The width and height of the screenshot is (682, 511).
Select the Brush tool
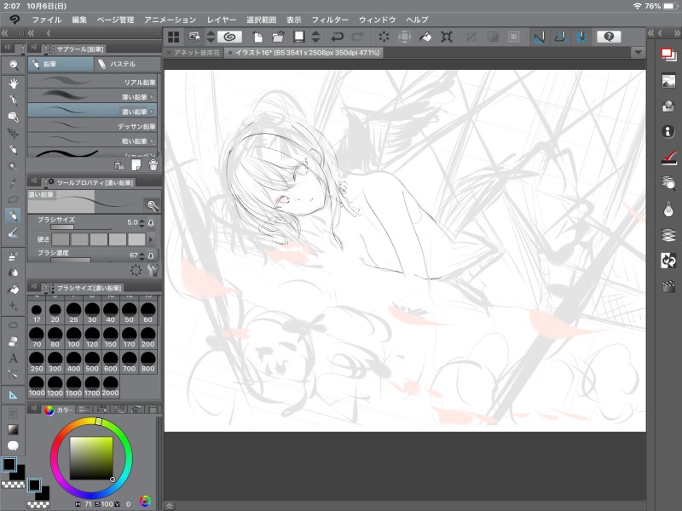coord(14,233)
